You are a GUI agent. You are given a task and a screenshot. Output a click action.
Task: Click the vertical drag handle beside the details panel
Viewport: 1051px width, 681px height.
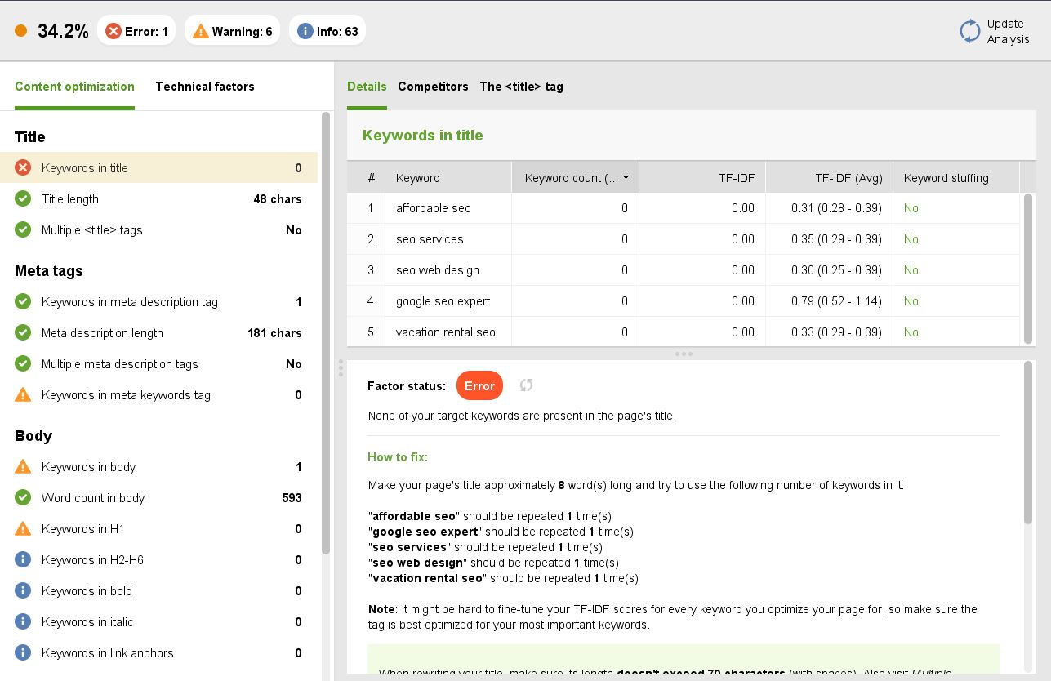[340, 369]
